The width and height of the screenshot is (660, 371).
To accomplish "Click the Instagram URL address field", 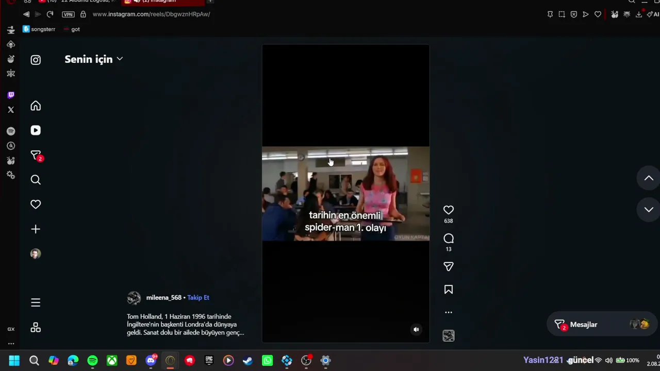I will pos(151,14).
